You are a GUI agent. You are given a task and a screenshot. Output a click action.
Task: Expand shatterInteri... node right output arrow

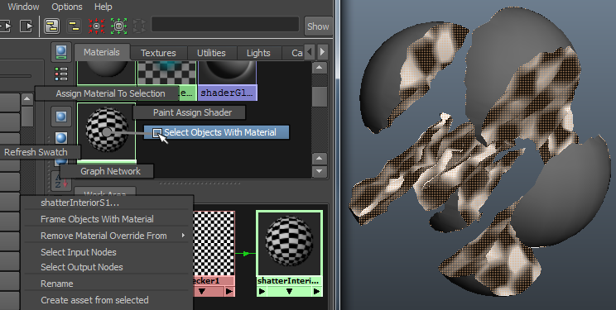(x=316, y=292)
